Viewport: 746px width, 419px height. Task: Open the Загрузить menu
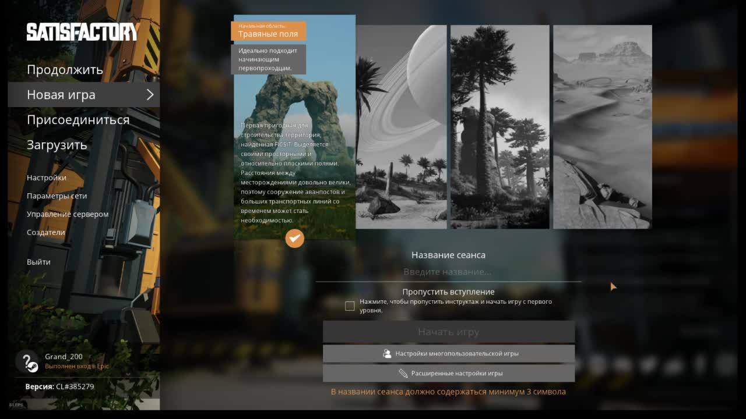(x=57, y=145)
